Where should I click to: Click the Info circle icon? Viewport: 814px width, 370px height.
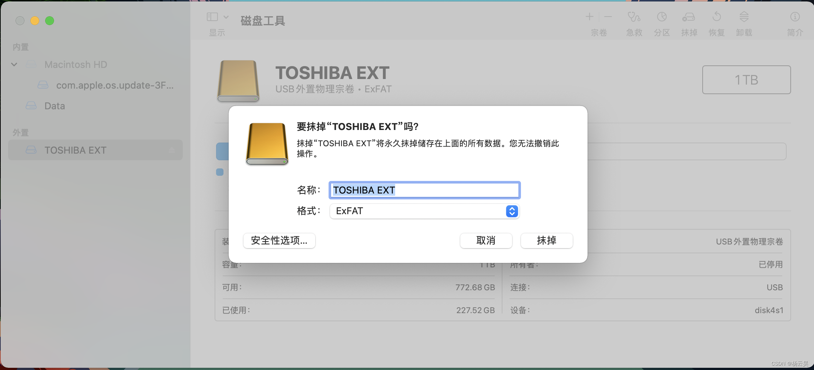pos(795,17)
